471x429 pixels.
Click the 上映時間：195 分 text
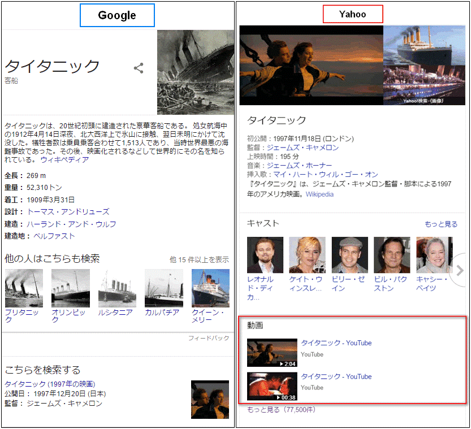[x=273, y=157]
